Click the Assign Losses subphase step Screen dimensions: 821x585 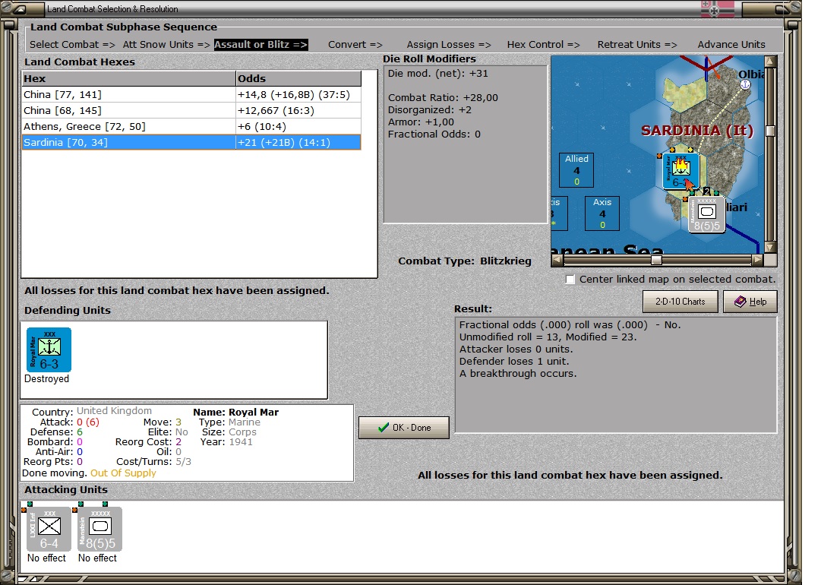[449, 45]
